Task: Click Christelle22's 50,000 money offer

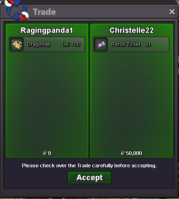Action: click(132, 153)
